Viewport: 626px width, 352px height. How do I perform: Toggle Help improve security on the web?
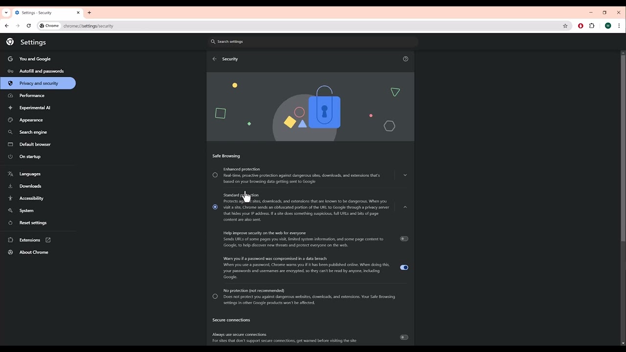tap(404, 239)
